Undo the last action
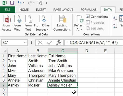 tap(19, 3)
